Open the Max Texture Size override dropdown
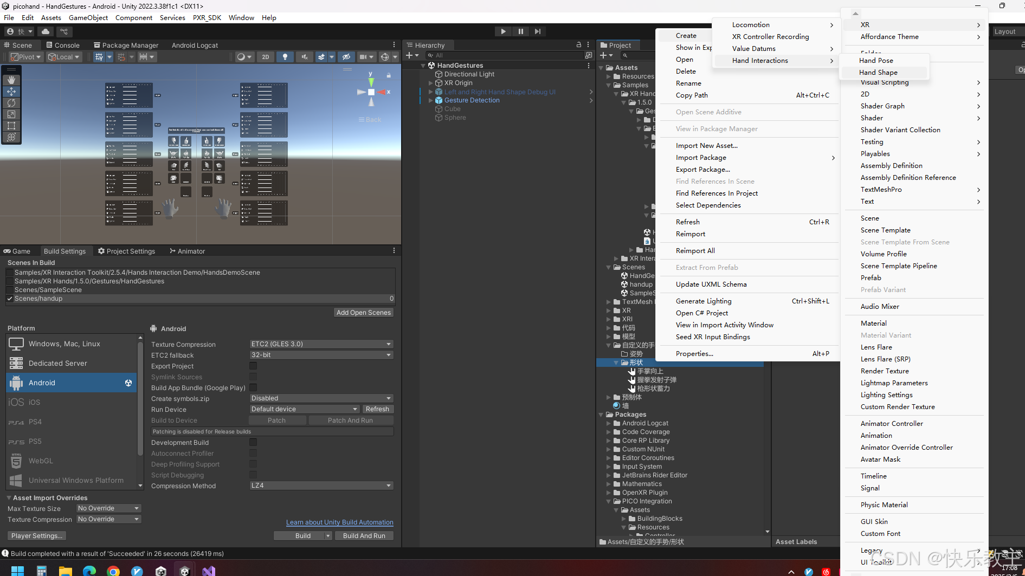Image resolution: width=1025 pixels, height=576 pixels. point(108,508)
